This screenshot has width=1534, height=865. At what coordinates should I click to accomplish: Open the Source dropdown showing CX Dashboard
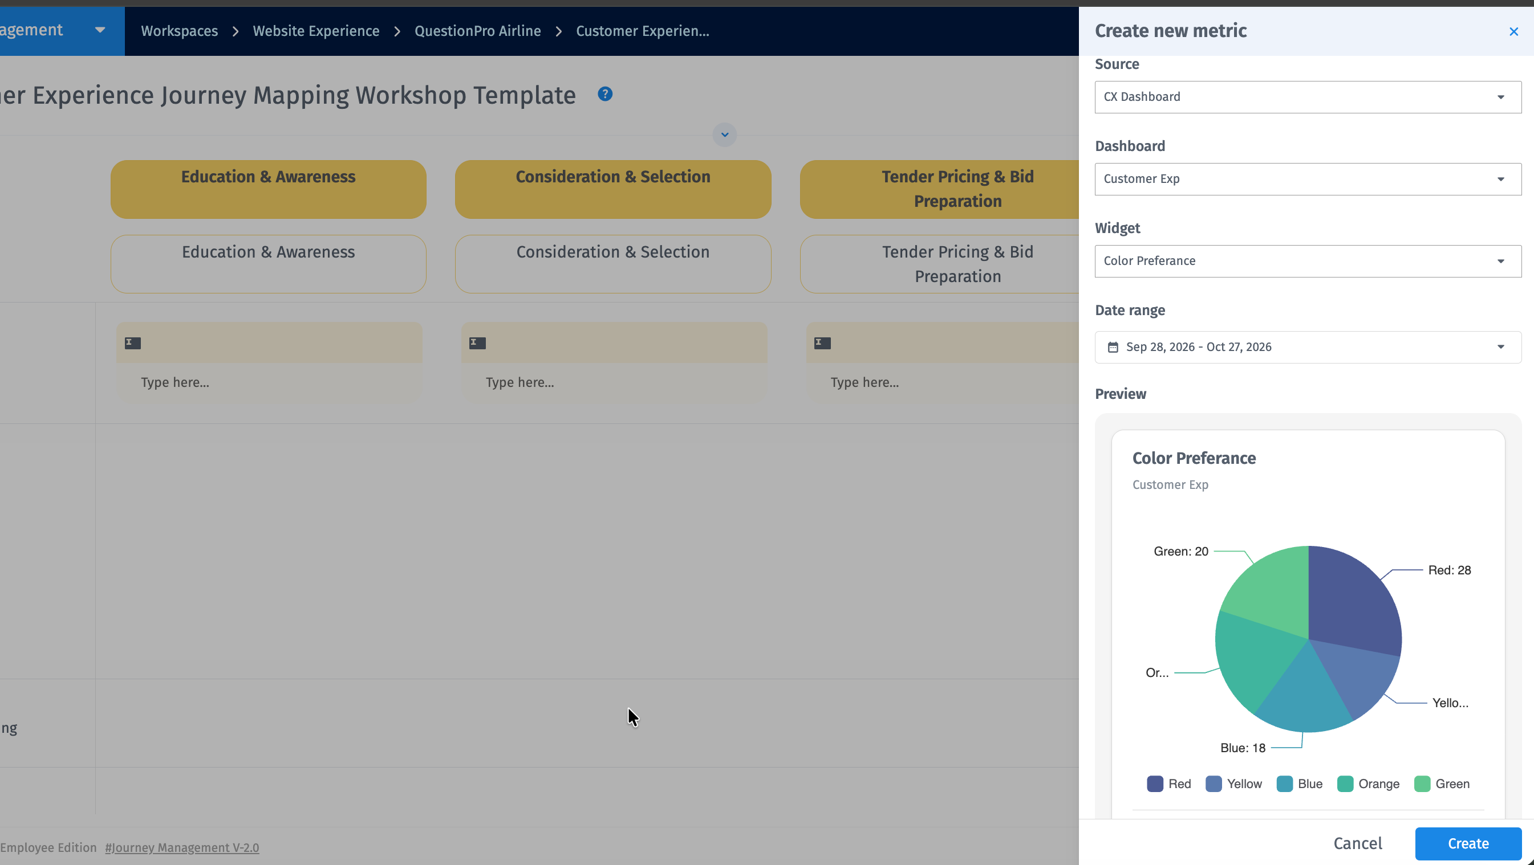pos(1308,97)
